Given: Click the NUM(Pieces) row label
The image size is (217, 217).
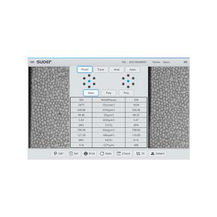Looking at the screenshot, I should (x=108, y=100).
